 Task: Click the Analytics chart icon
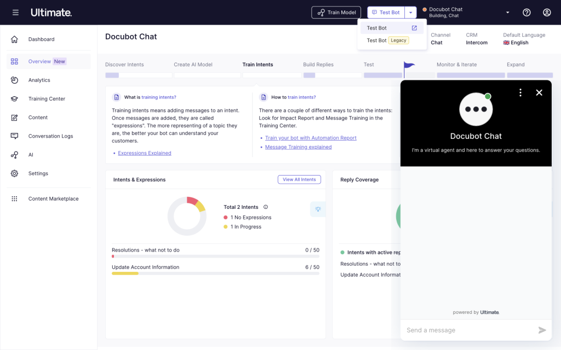[14, 80]
